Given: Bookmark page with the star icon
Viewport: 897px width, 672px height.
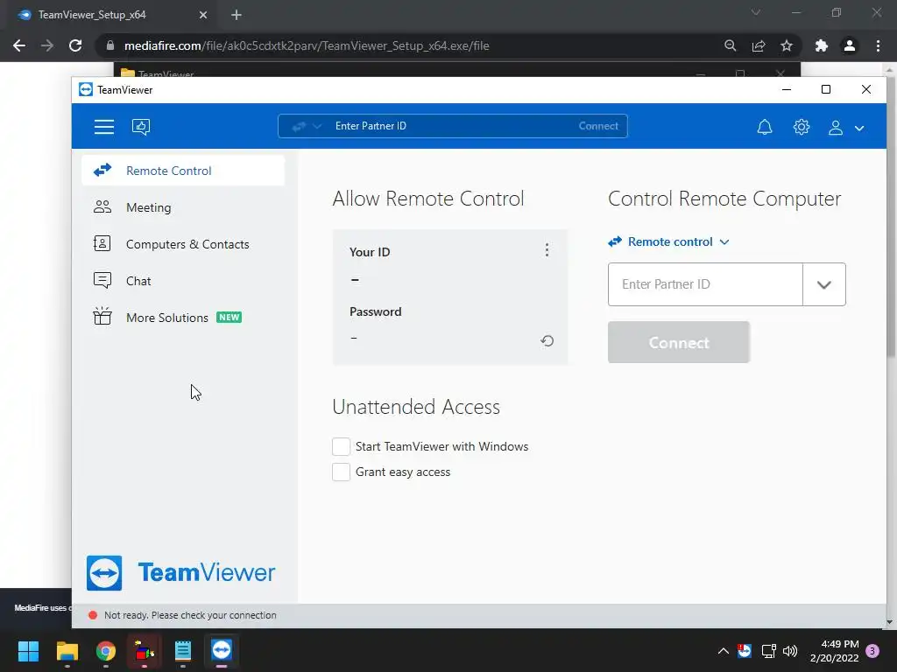Looking at the screenshot, I should click(787, 45).
